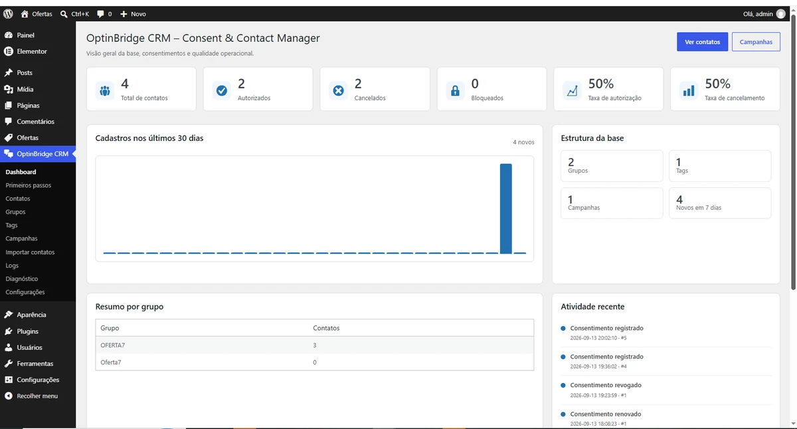Click the Comentários speech bubble icon
Image resolution: width=797 pixels, height=429 pixels.
9,122
